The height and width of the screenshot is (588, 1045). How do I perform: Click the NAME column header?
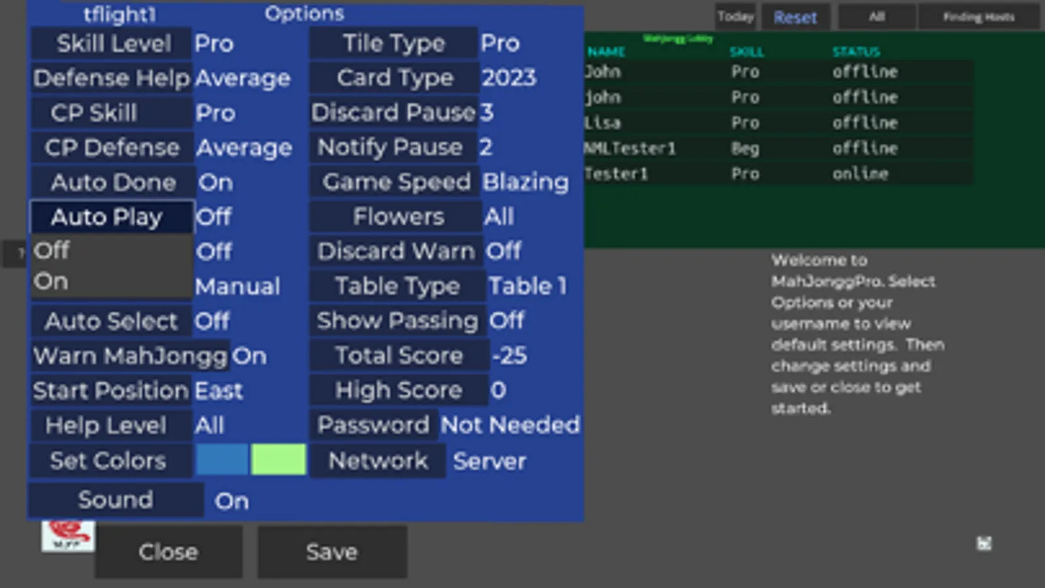pos(606,51)
